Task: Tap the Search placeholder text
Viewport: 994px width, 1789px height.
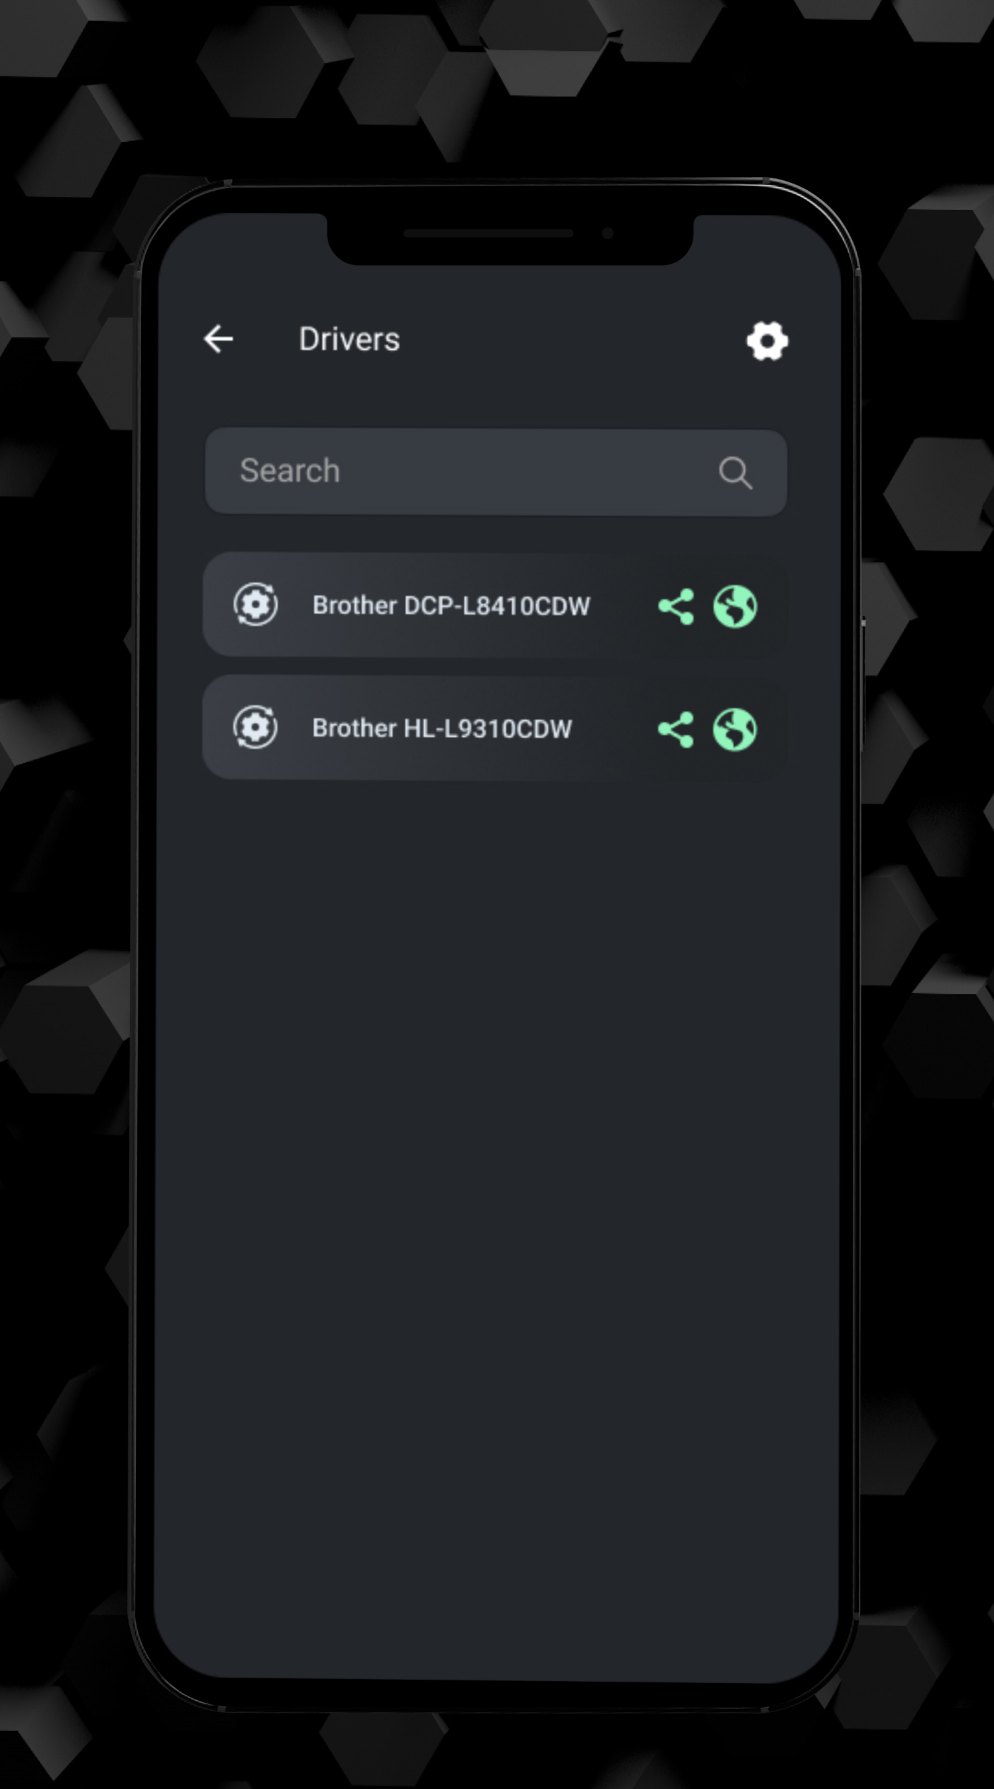Action: [x=290, y=471]
